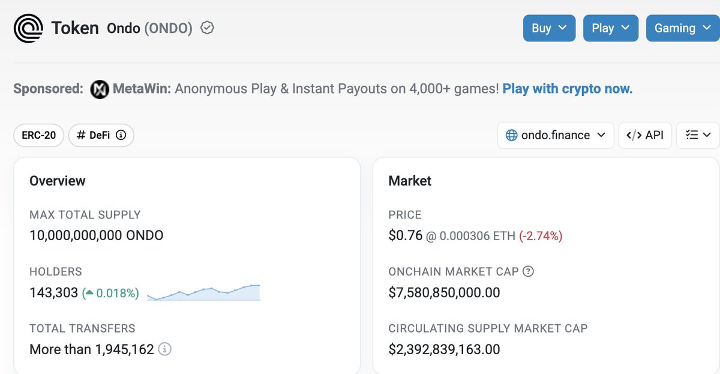Follow the Play with crypto now link

568,89
